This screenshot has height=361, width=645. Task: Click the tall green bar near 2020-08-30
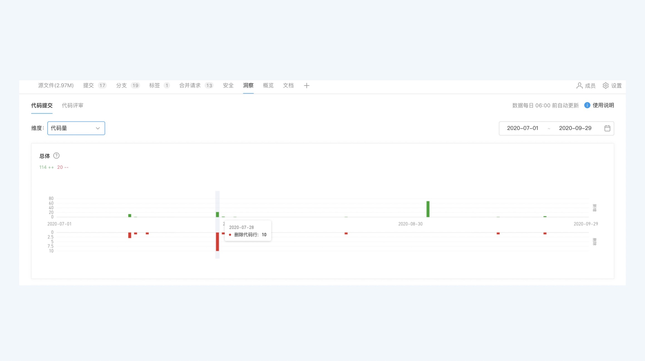coord(428,209)
